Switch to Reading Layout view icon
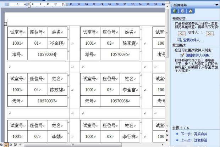This screenshot has width=220, height=147. click(15, 145)
